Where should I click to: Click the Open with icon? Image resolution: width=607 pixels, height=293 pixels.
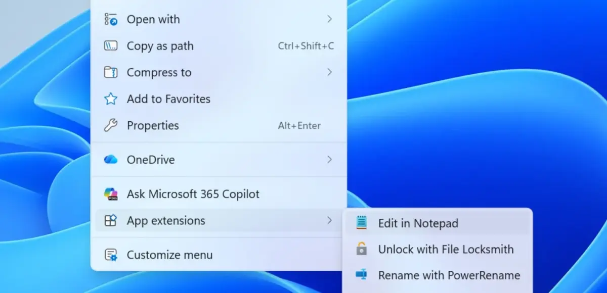[111, 19]
